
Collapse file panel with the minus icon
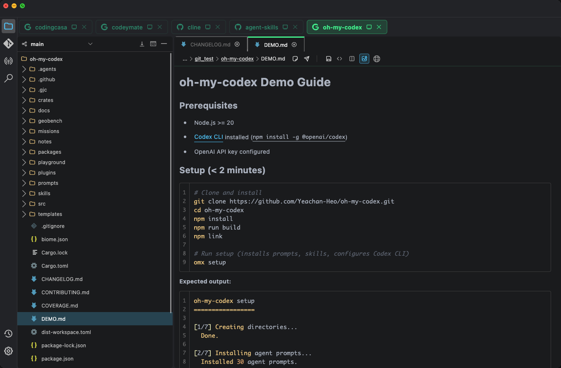click(164, 44)
